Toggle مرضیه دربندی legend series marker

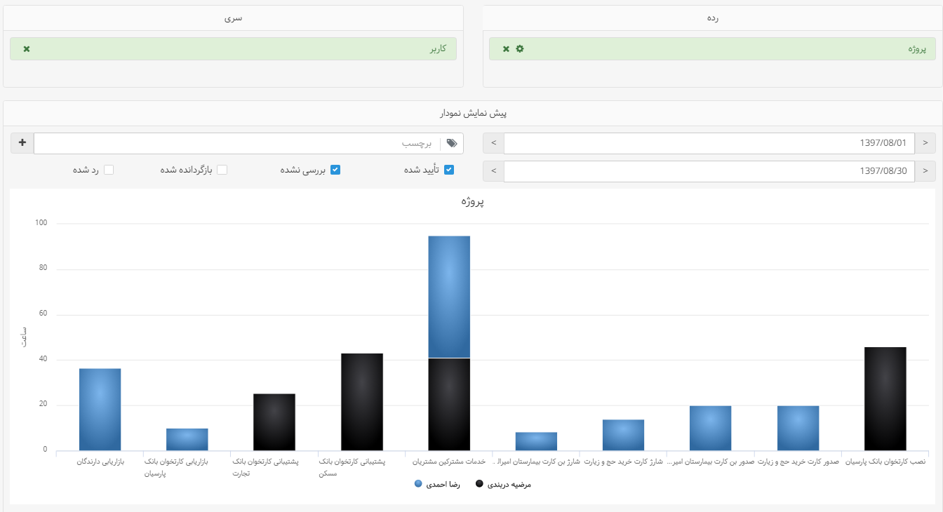pyautogui.click(x=479, y=484)
